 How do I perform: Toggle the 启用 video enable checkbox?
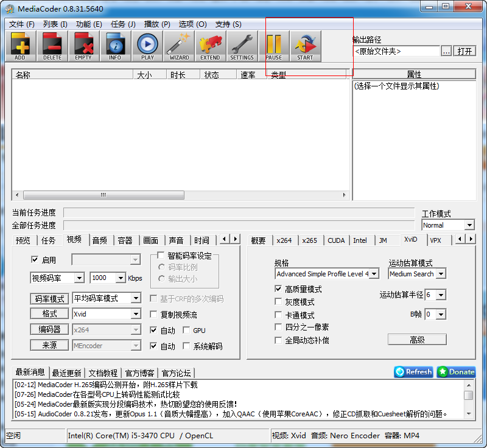(x=35, y=259)
